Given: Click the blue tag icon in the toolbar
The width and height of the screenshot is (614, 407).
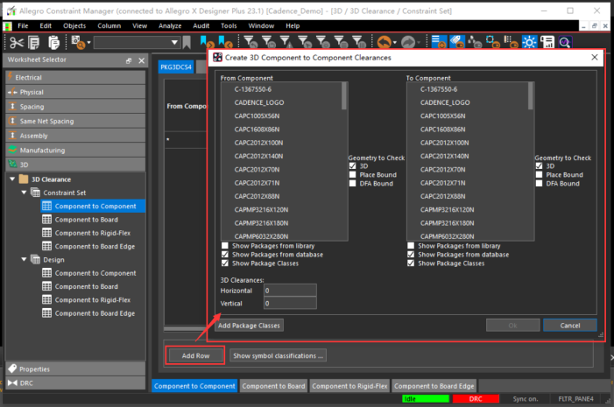Looking at the screenshot, I should [x=456, y=42].
